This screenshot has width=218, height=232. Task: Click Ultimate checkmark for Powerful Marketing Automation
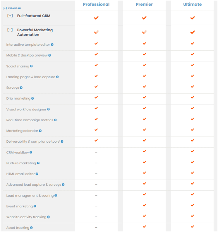[x=193, y=32]
